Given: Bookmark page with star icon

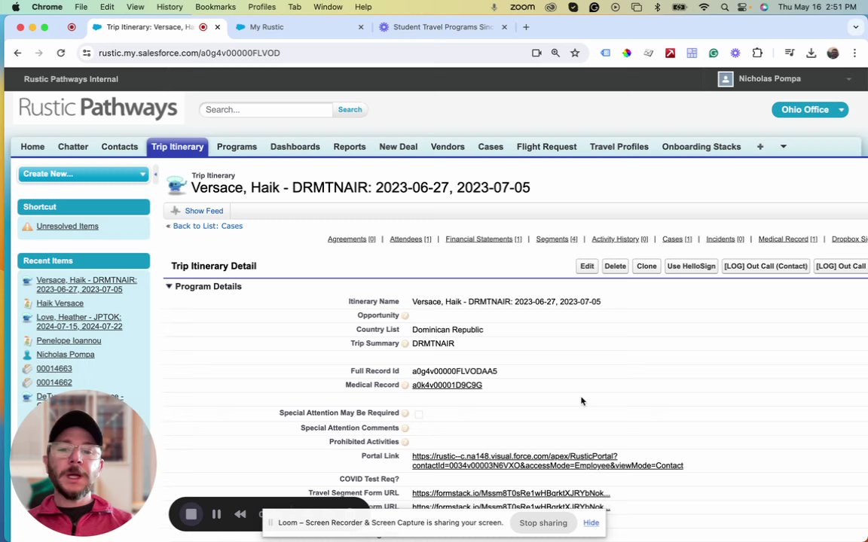Looking at the screenshot, I should [x=575, y=53].
